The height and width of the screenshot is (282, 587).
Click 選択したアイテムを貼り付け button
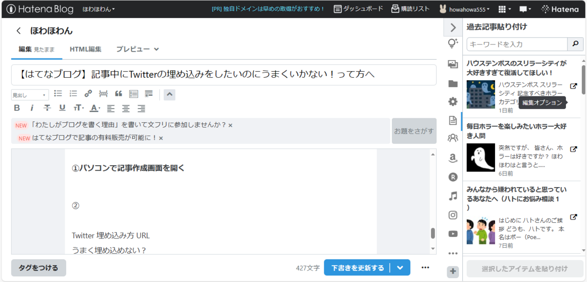point(525,268)
